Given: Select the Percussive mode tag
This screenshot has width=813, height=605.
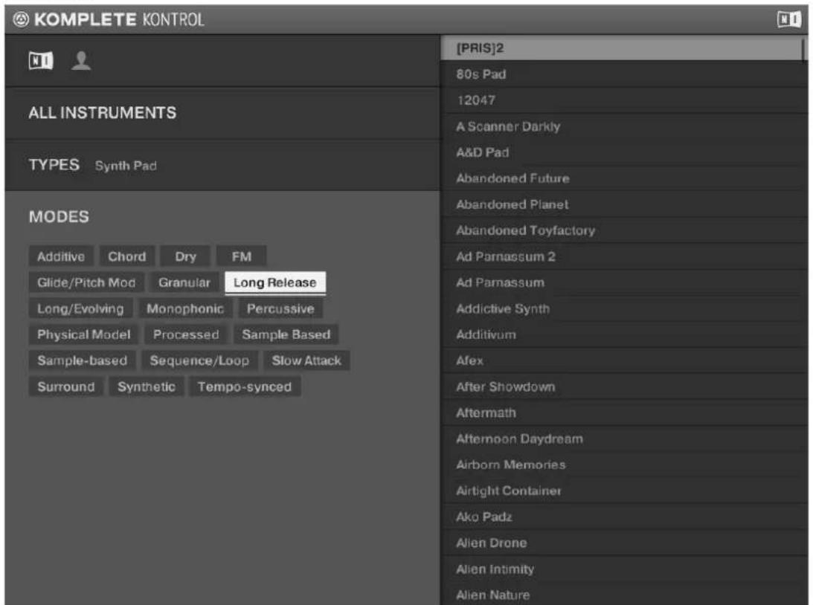Looking at the screenshot, I should pos(280,308).
